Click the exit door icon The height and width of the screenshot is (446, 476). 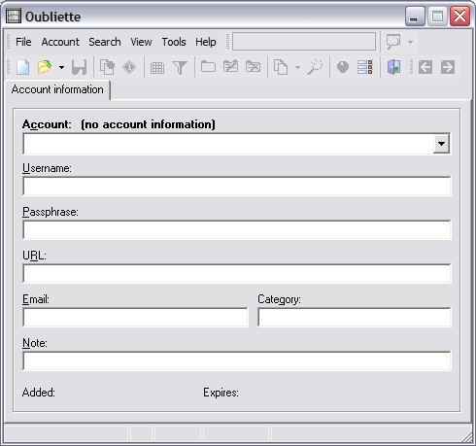pos(393,67)
